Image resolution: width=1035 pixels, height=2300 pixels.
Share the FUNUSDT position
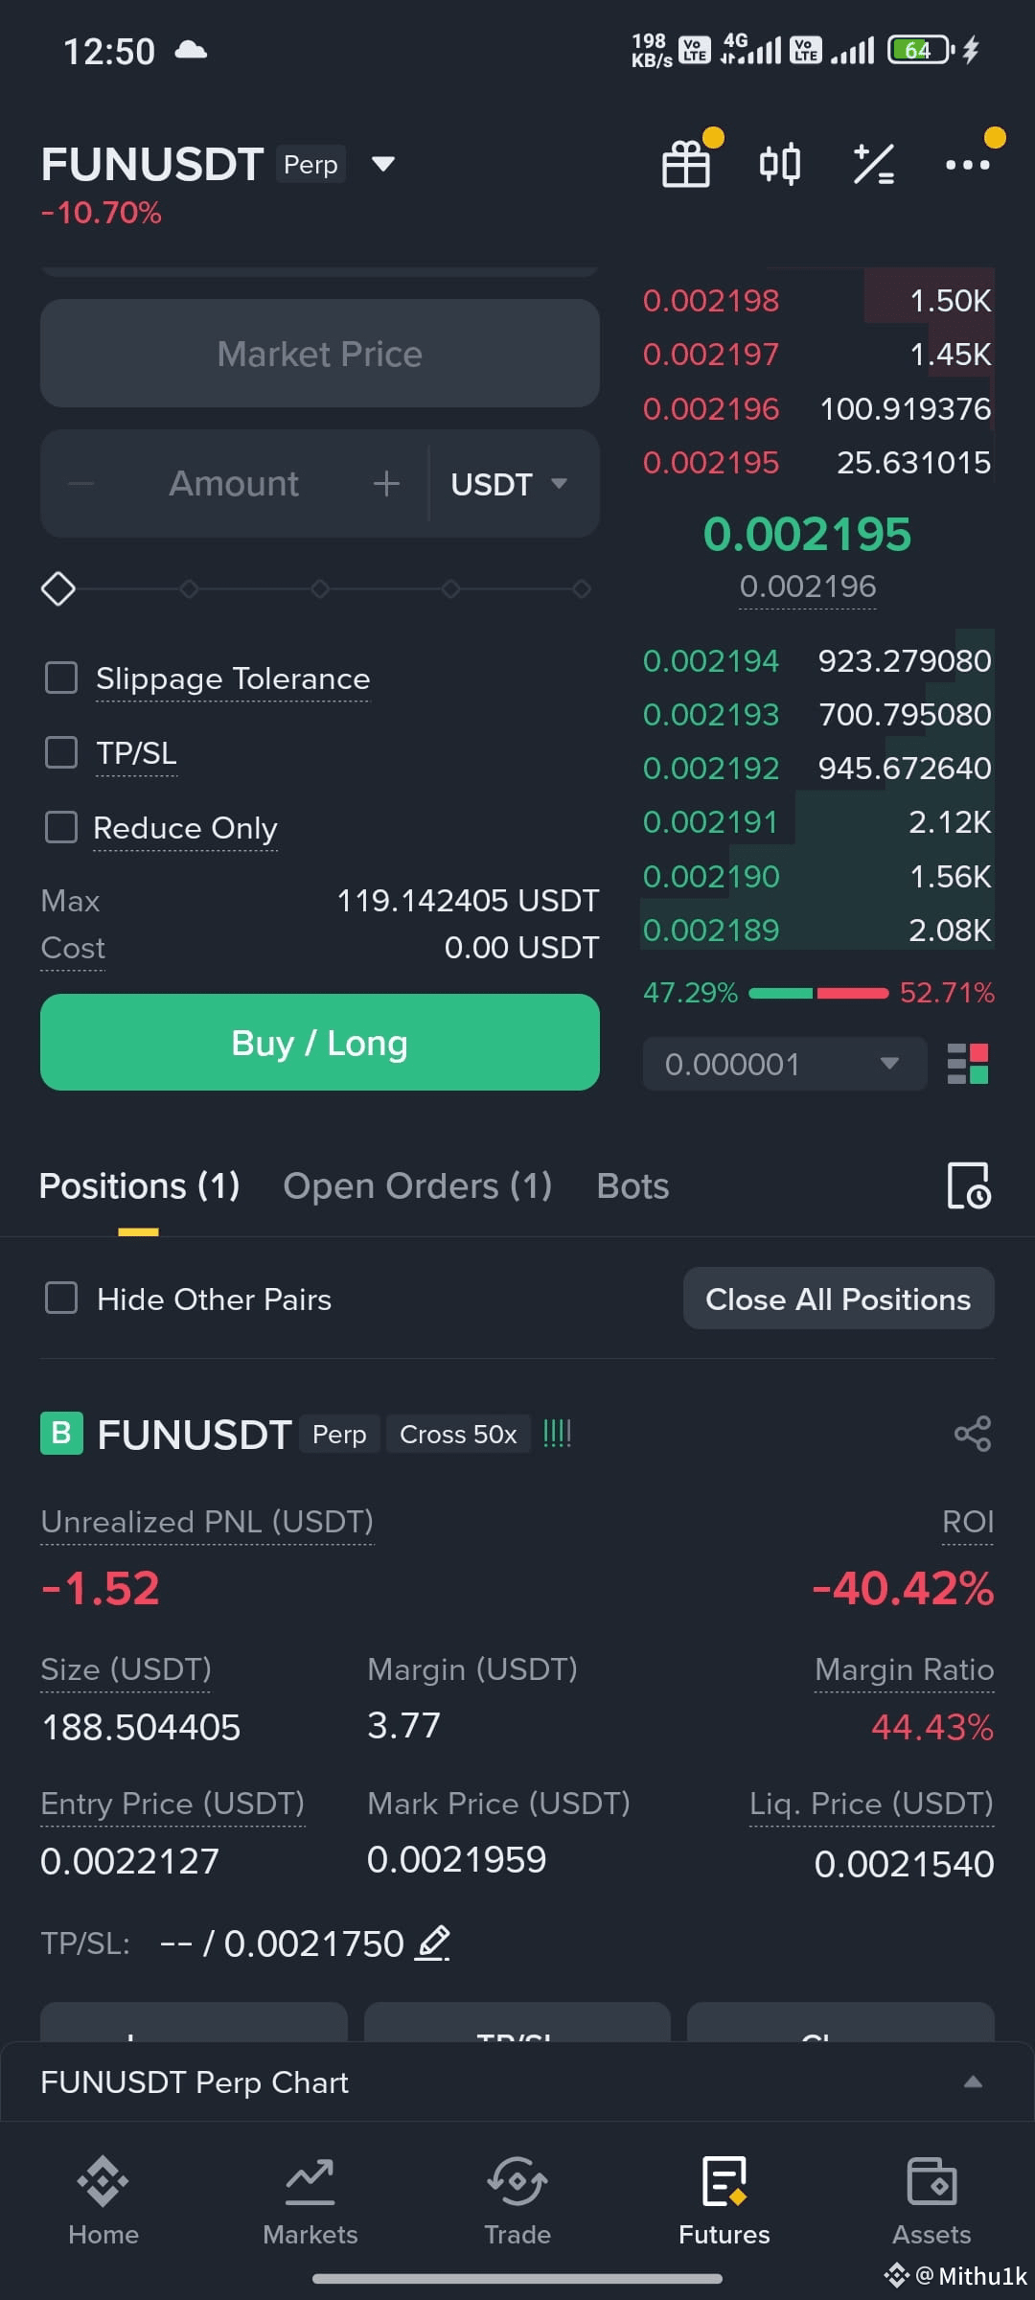pos(973,1434)
